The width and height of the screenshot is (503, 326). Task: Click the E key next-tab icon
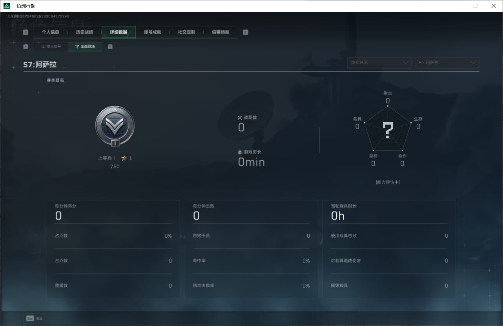coord(246,33)
